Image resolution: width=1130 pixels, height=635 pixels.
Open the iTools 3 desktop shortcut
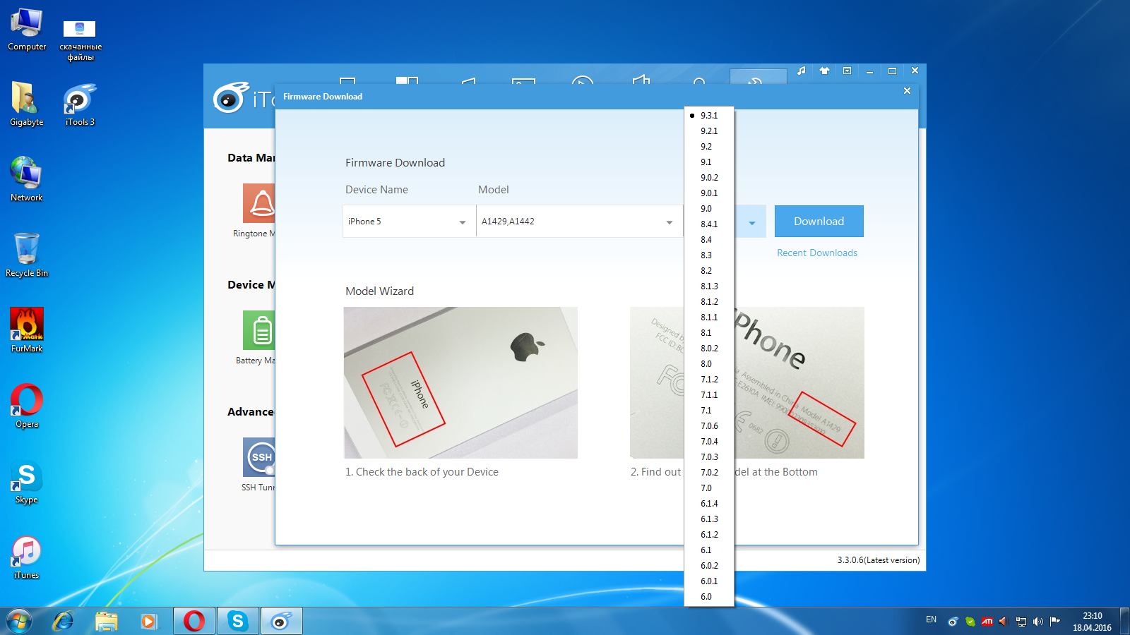80,101
